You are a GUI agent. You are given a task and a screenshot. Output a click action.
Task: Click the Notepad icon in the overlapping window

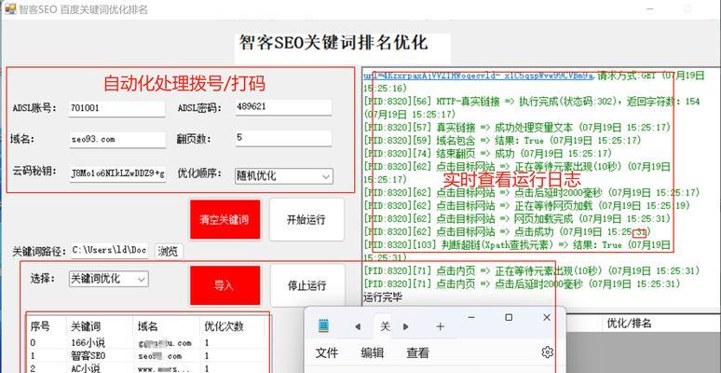[x=323, y=326]
